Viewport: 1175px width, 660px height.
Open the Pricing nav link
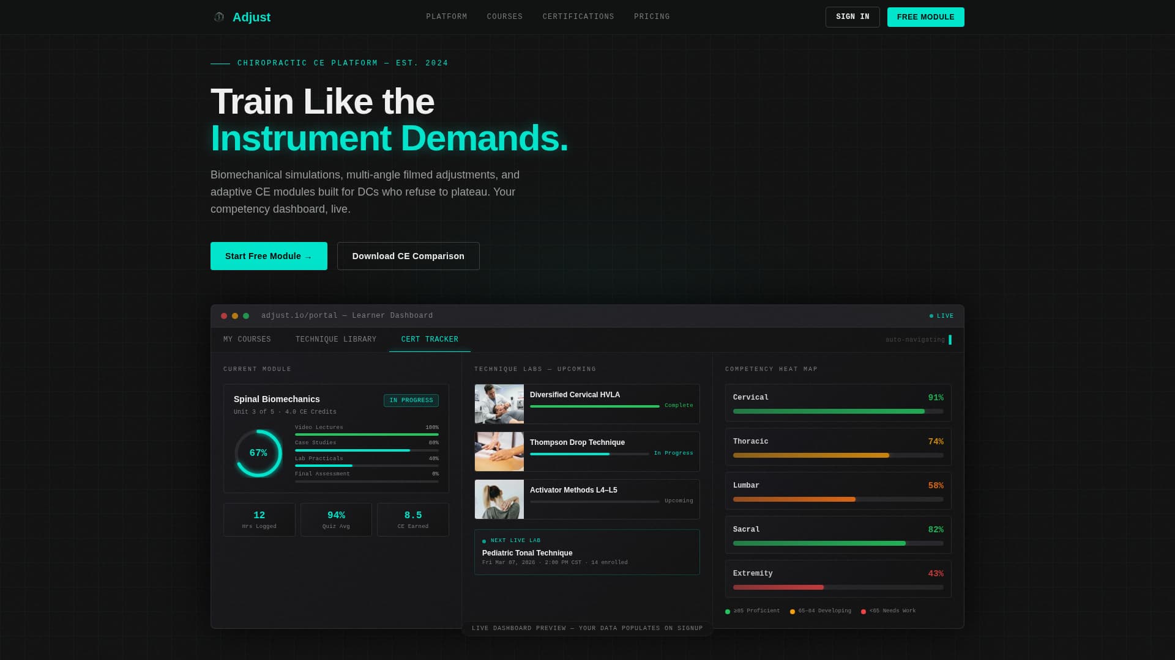click(652, 17)
